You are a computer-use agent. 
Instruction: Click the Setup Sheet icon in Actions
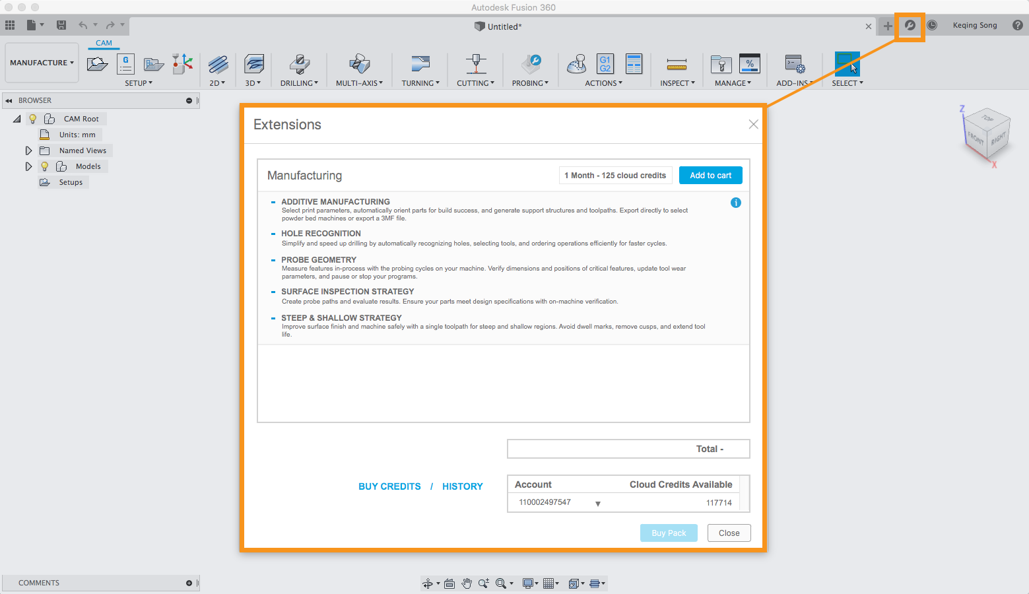click(x=634, y=64)
